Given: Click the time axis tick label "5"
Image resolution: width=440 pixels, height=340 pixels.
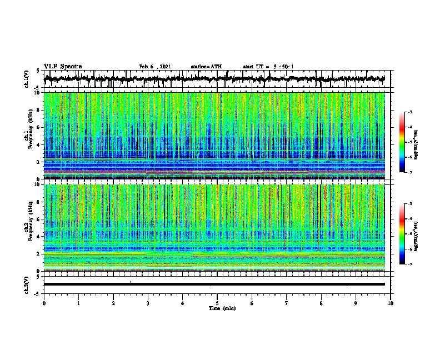Looking at the screenshot, I should 217,303.
